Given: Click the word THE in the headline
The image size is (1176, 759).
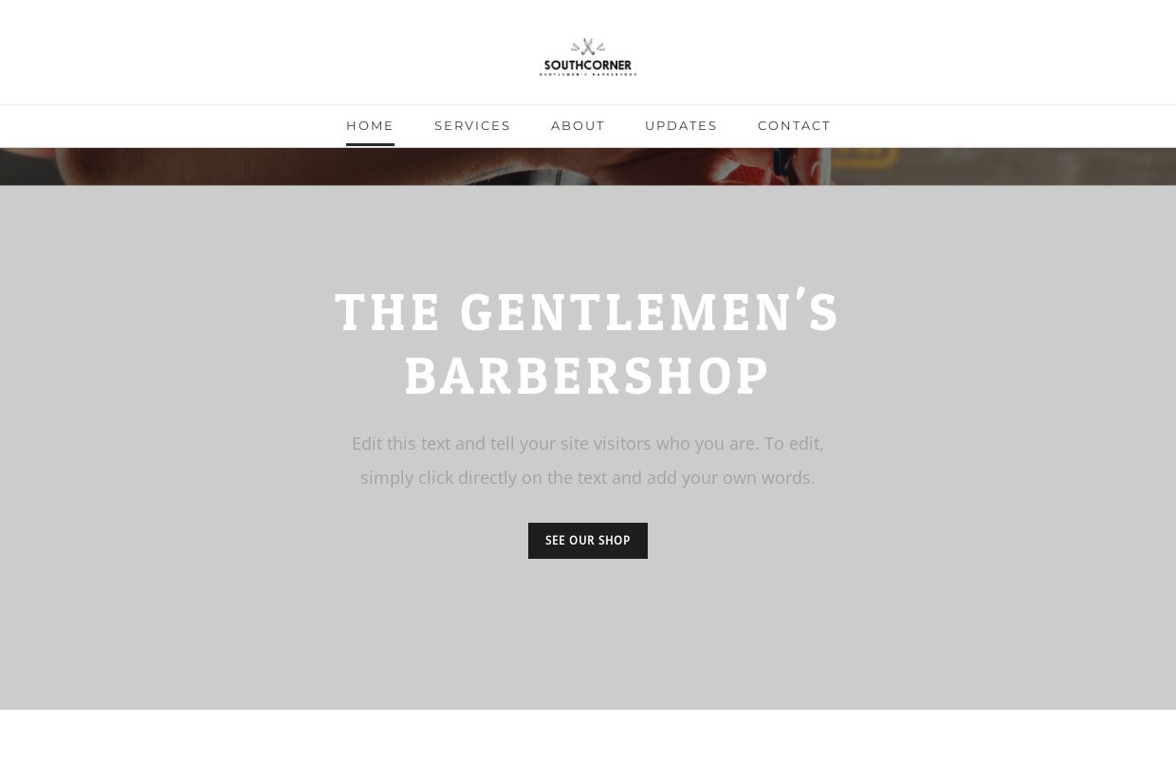Looking at the screenshot, I should (388, 313).
